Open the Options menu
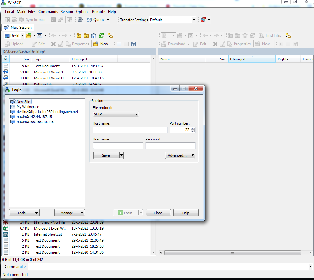Viewport: 314px width, 280px height. (x=83, y=12)
